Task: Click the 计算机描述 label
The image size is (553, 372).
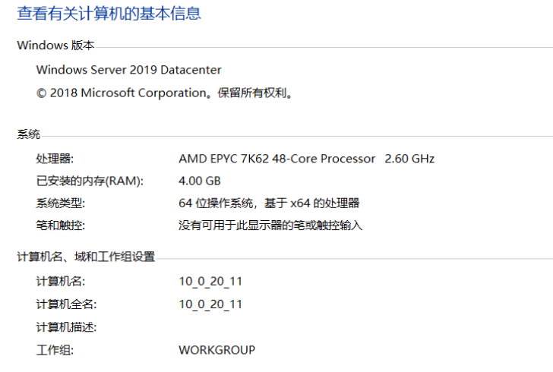Action: 67,327
